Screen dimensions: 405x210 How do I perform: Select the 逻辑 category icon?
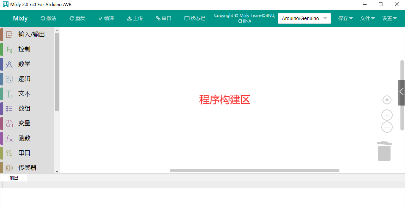pos(9,79)
